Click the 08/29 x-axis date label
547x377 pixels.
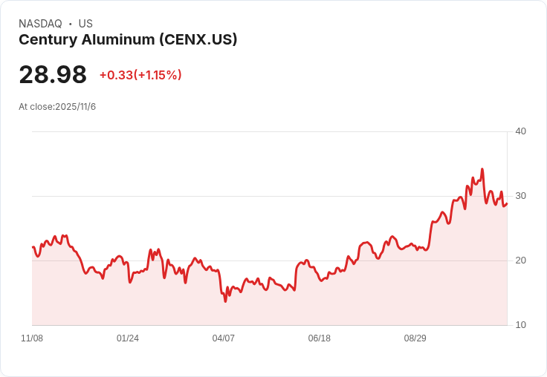pos(415,338)
